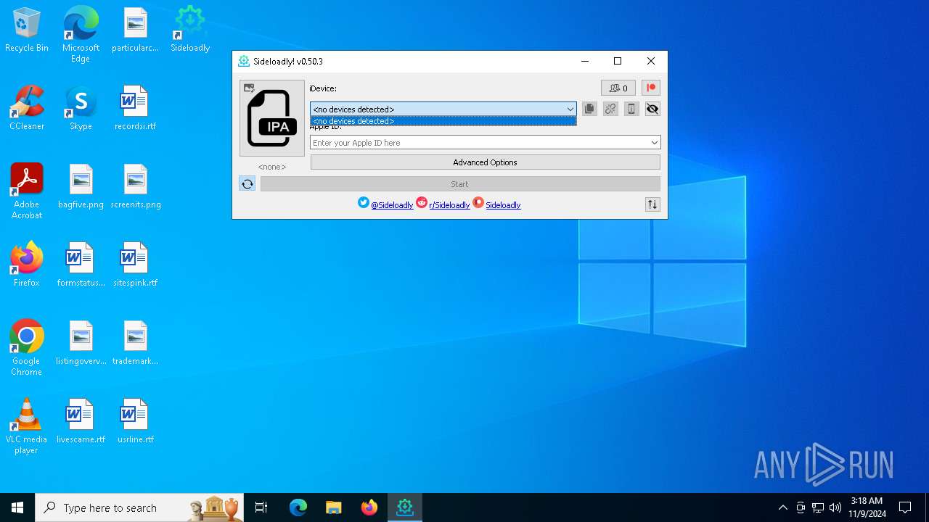Select the Sideloadly desktop shortcut

(x=190, y=30)
